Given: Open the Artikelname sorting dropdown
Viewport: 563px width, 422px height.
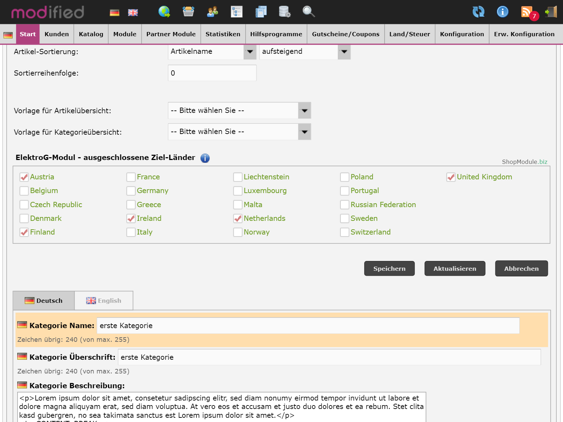Looking at the screenshot, I should [212, 52].
